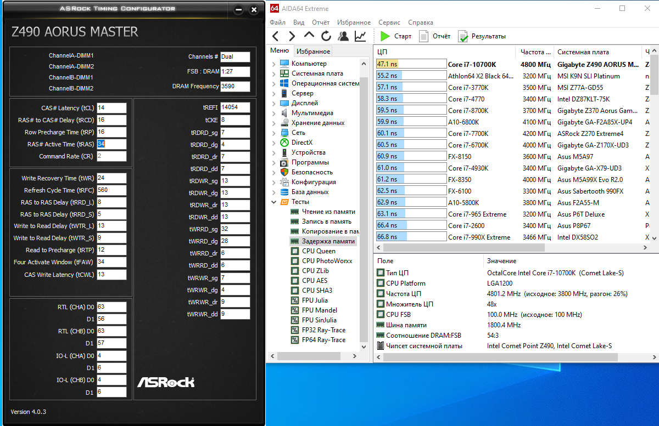Click the Back navigation arrow in AIDA64

276,36
